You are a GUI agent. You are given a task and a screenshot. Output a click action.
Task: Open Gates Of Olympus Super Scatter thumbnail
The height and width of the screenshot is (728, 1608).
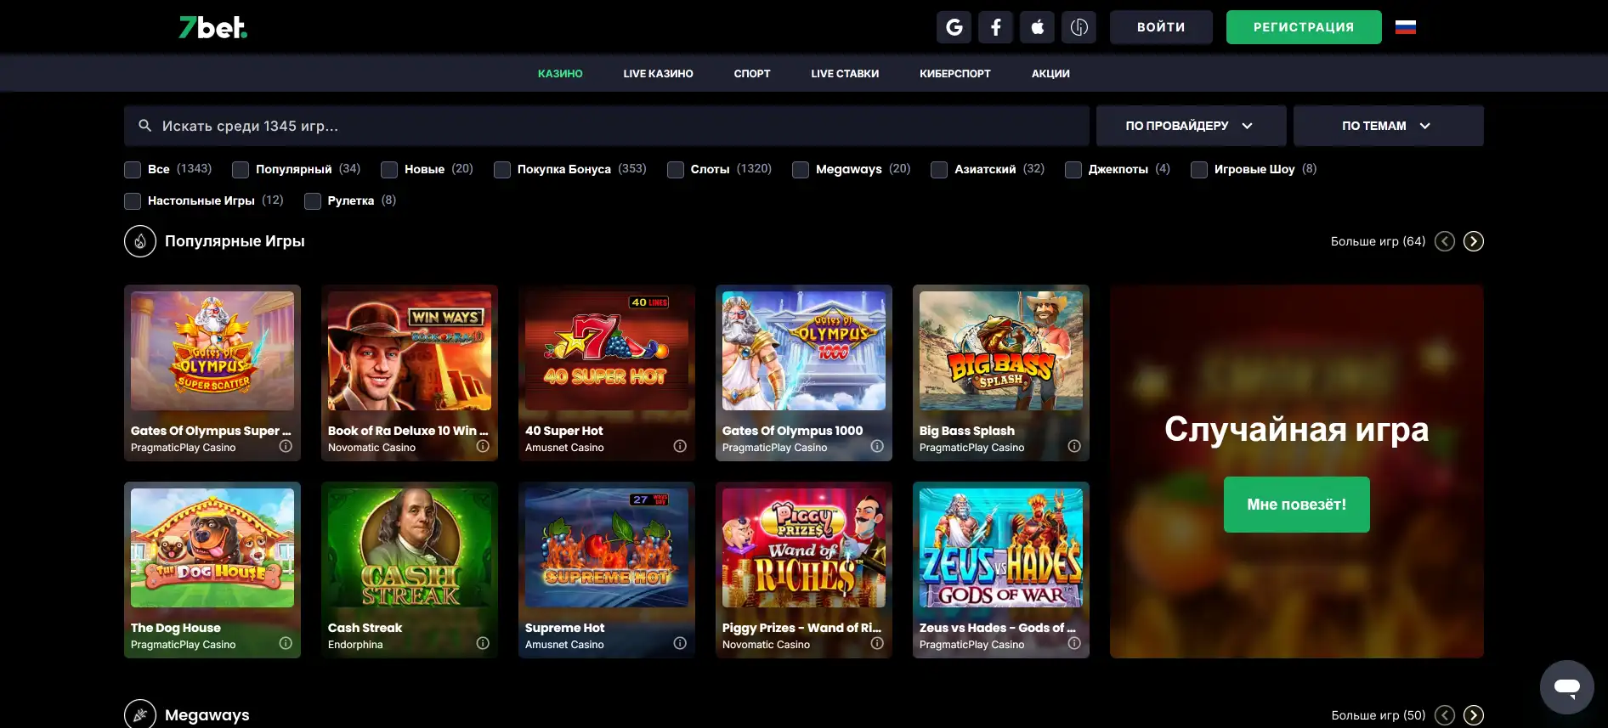212,351
